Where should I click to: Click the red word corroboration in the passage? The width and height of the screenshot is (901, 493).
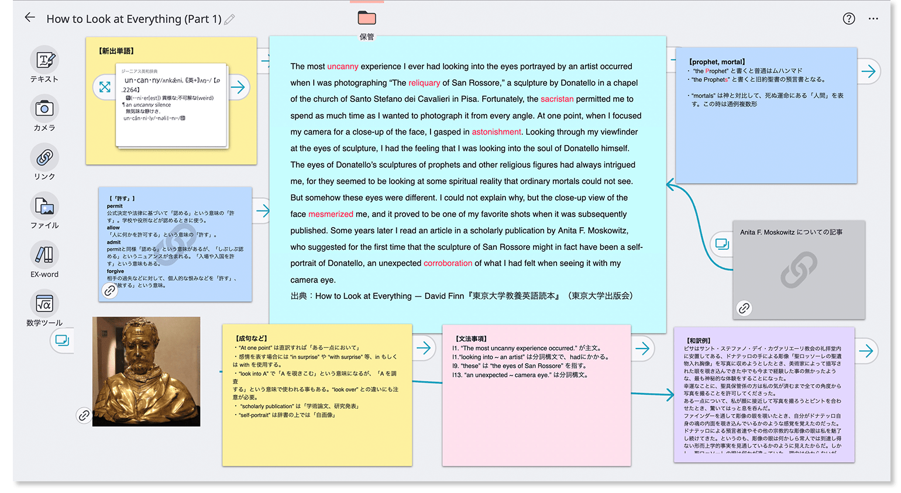448,263
